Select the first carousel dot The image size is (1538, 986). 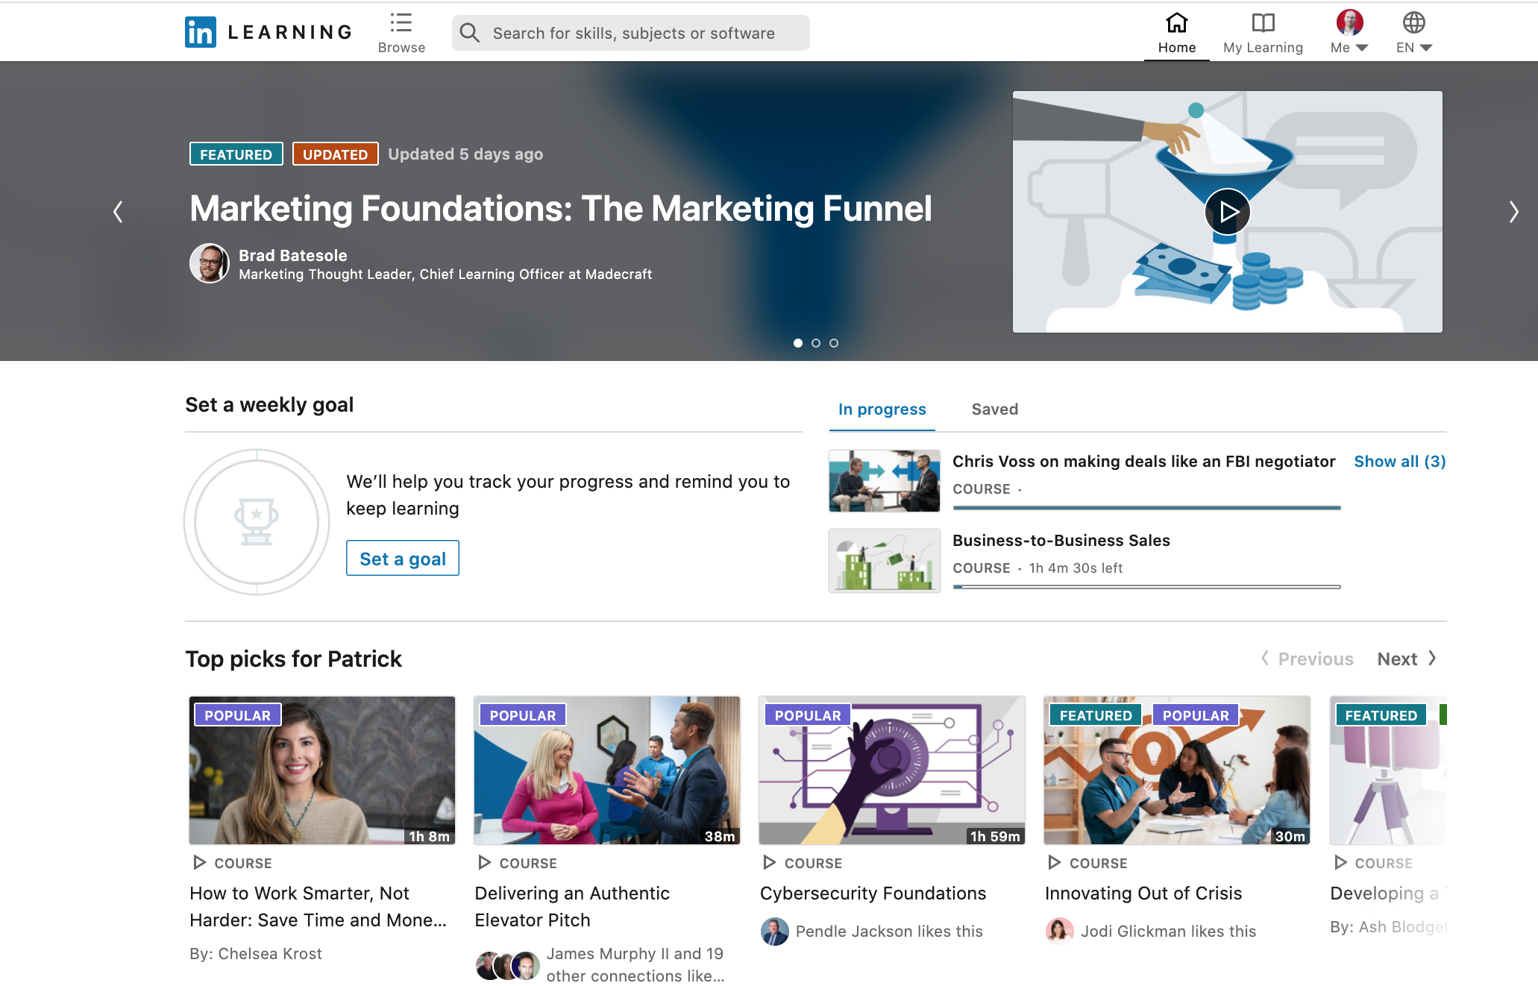pos(798,343)
